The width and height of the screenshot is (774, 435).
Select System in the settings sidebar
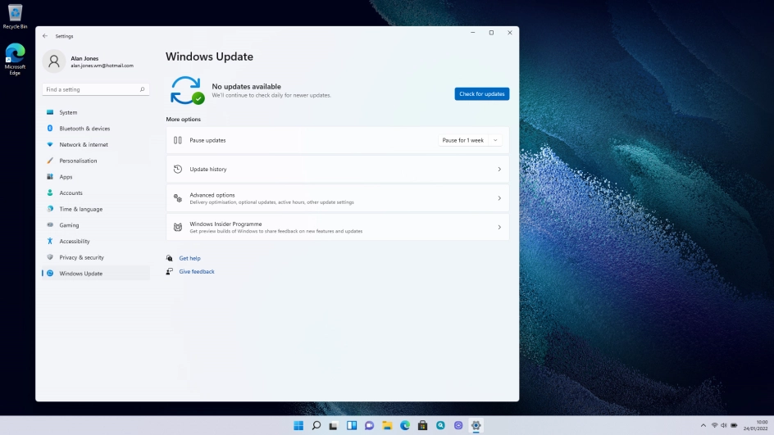[x=68, y=112]
